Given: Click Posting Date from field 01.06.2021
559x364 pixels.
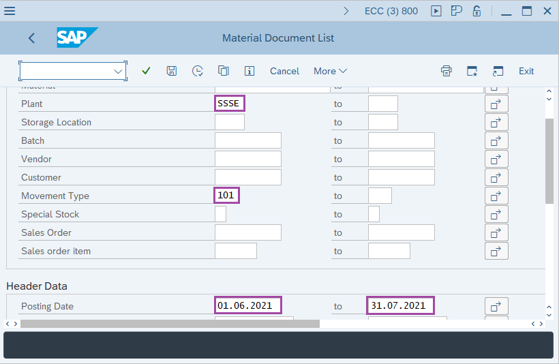Looking at the screenshot, I should click(247, 305).
